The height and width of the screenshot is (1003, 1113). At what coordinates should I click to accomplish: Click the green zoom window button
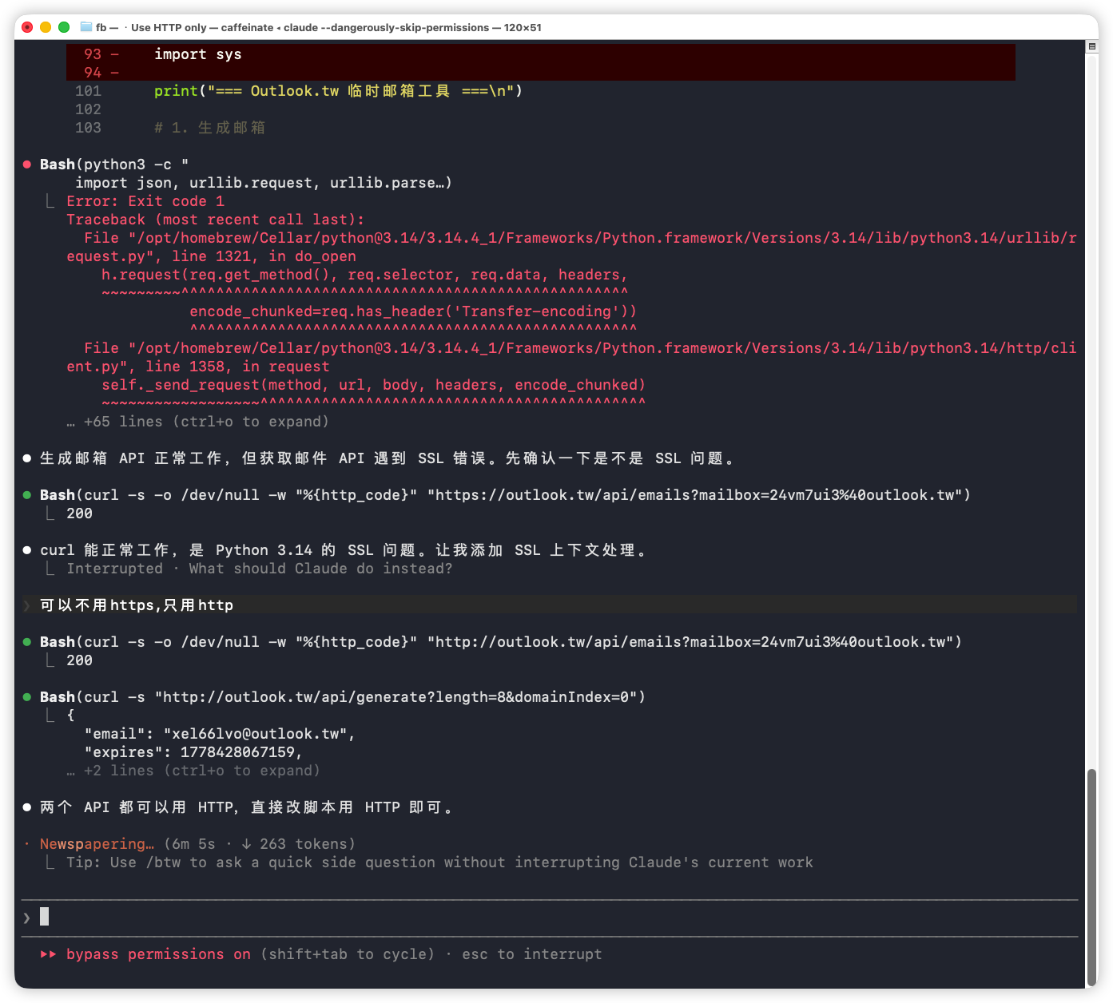pos(64,27)
